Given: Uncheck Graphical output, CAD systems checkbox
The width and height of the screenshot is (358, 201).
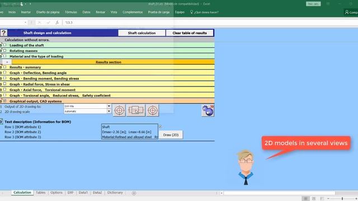Looking at the screenshot, I should 5,100.
